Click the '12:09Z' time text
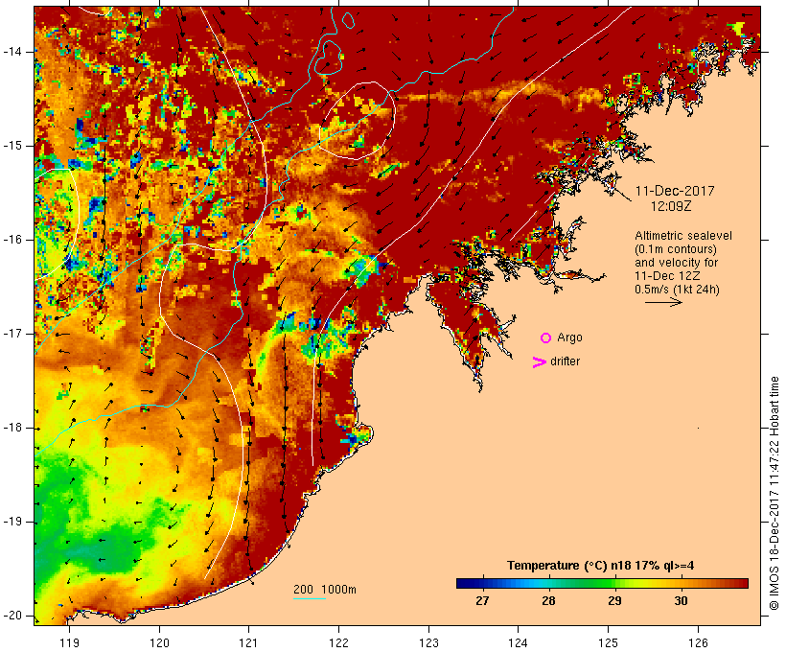This screenshot has width=786, height=652. [671, 206]
